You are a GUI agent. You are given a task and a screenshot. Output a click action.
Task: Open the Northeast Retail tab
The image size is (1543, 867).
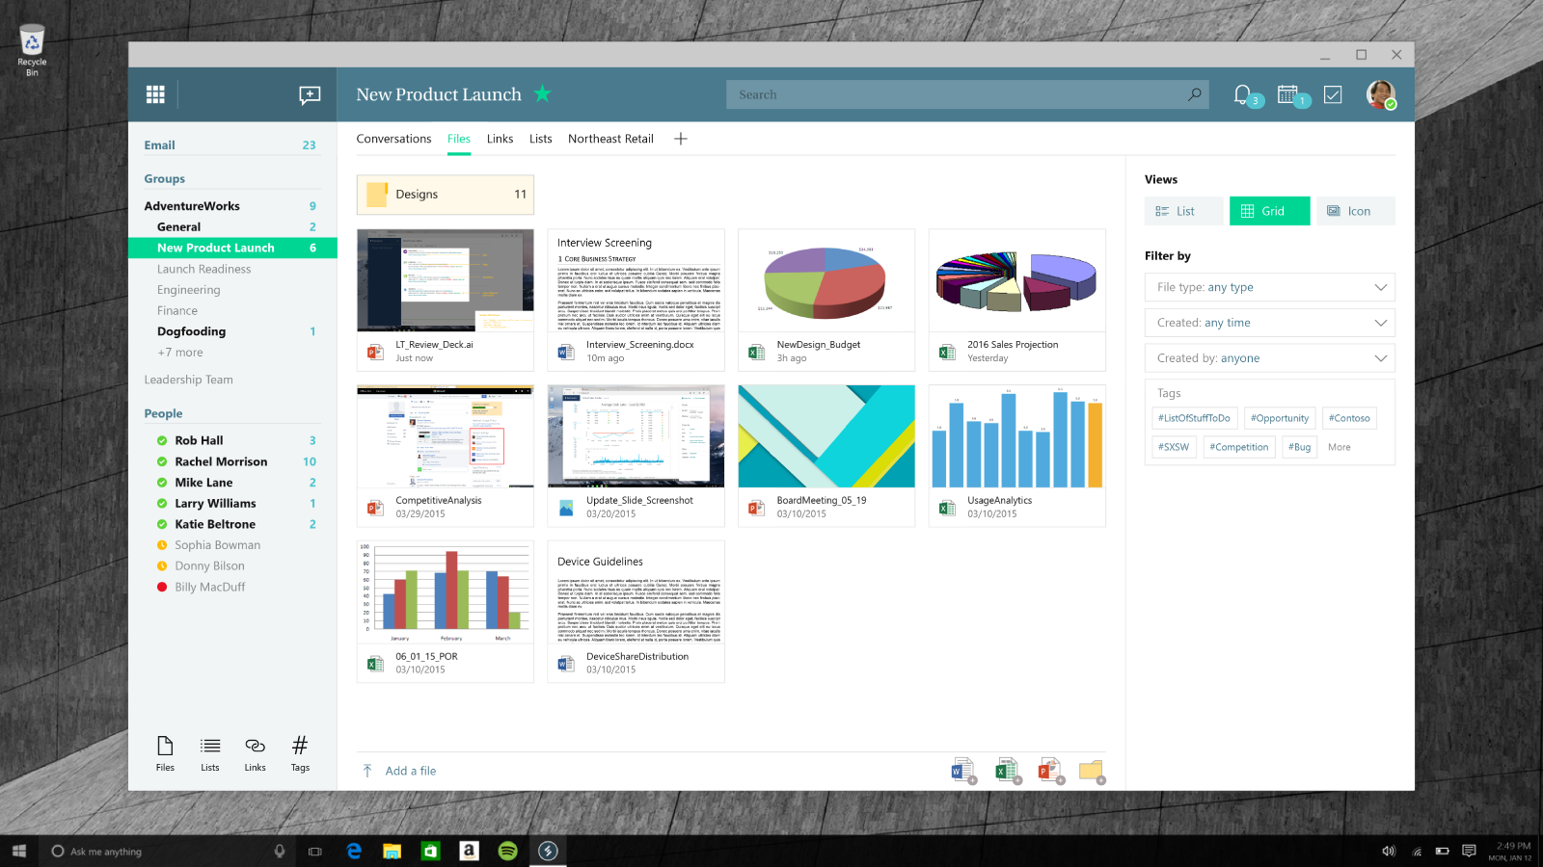coord(610,139)
